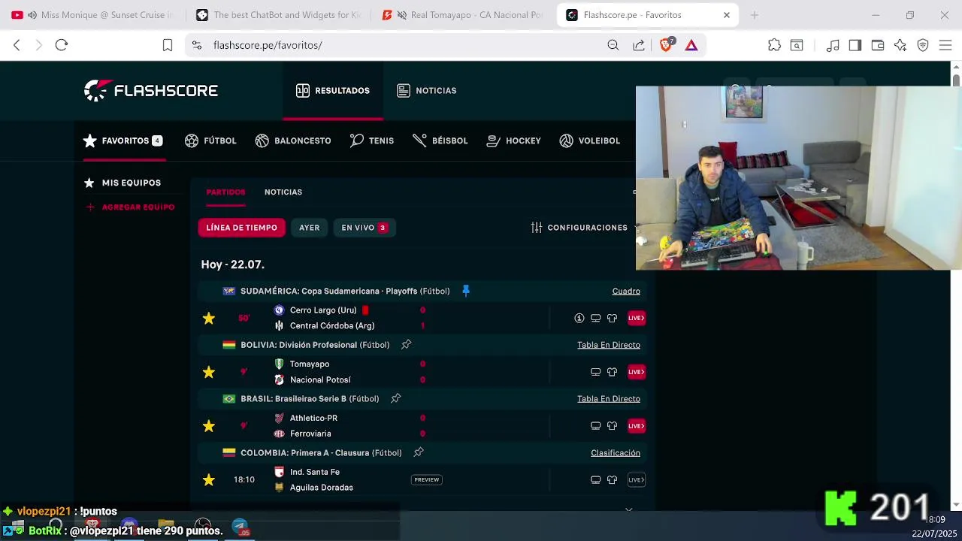Unmute the Real Tomayapo tab audio
This screenshot has height=541, width=962.
tap(402, 15)
